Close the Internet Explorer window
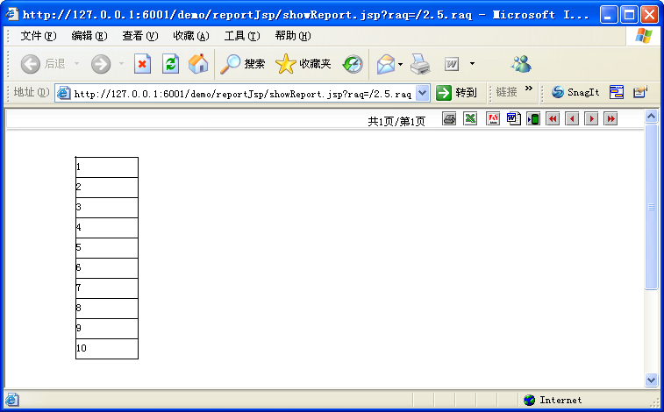The height and width of the screenshot is (412, 664). click(649, 15)
